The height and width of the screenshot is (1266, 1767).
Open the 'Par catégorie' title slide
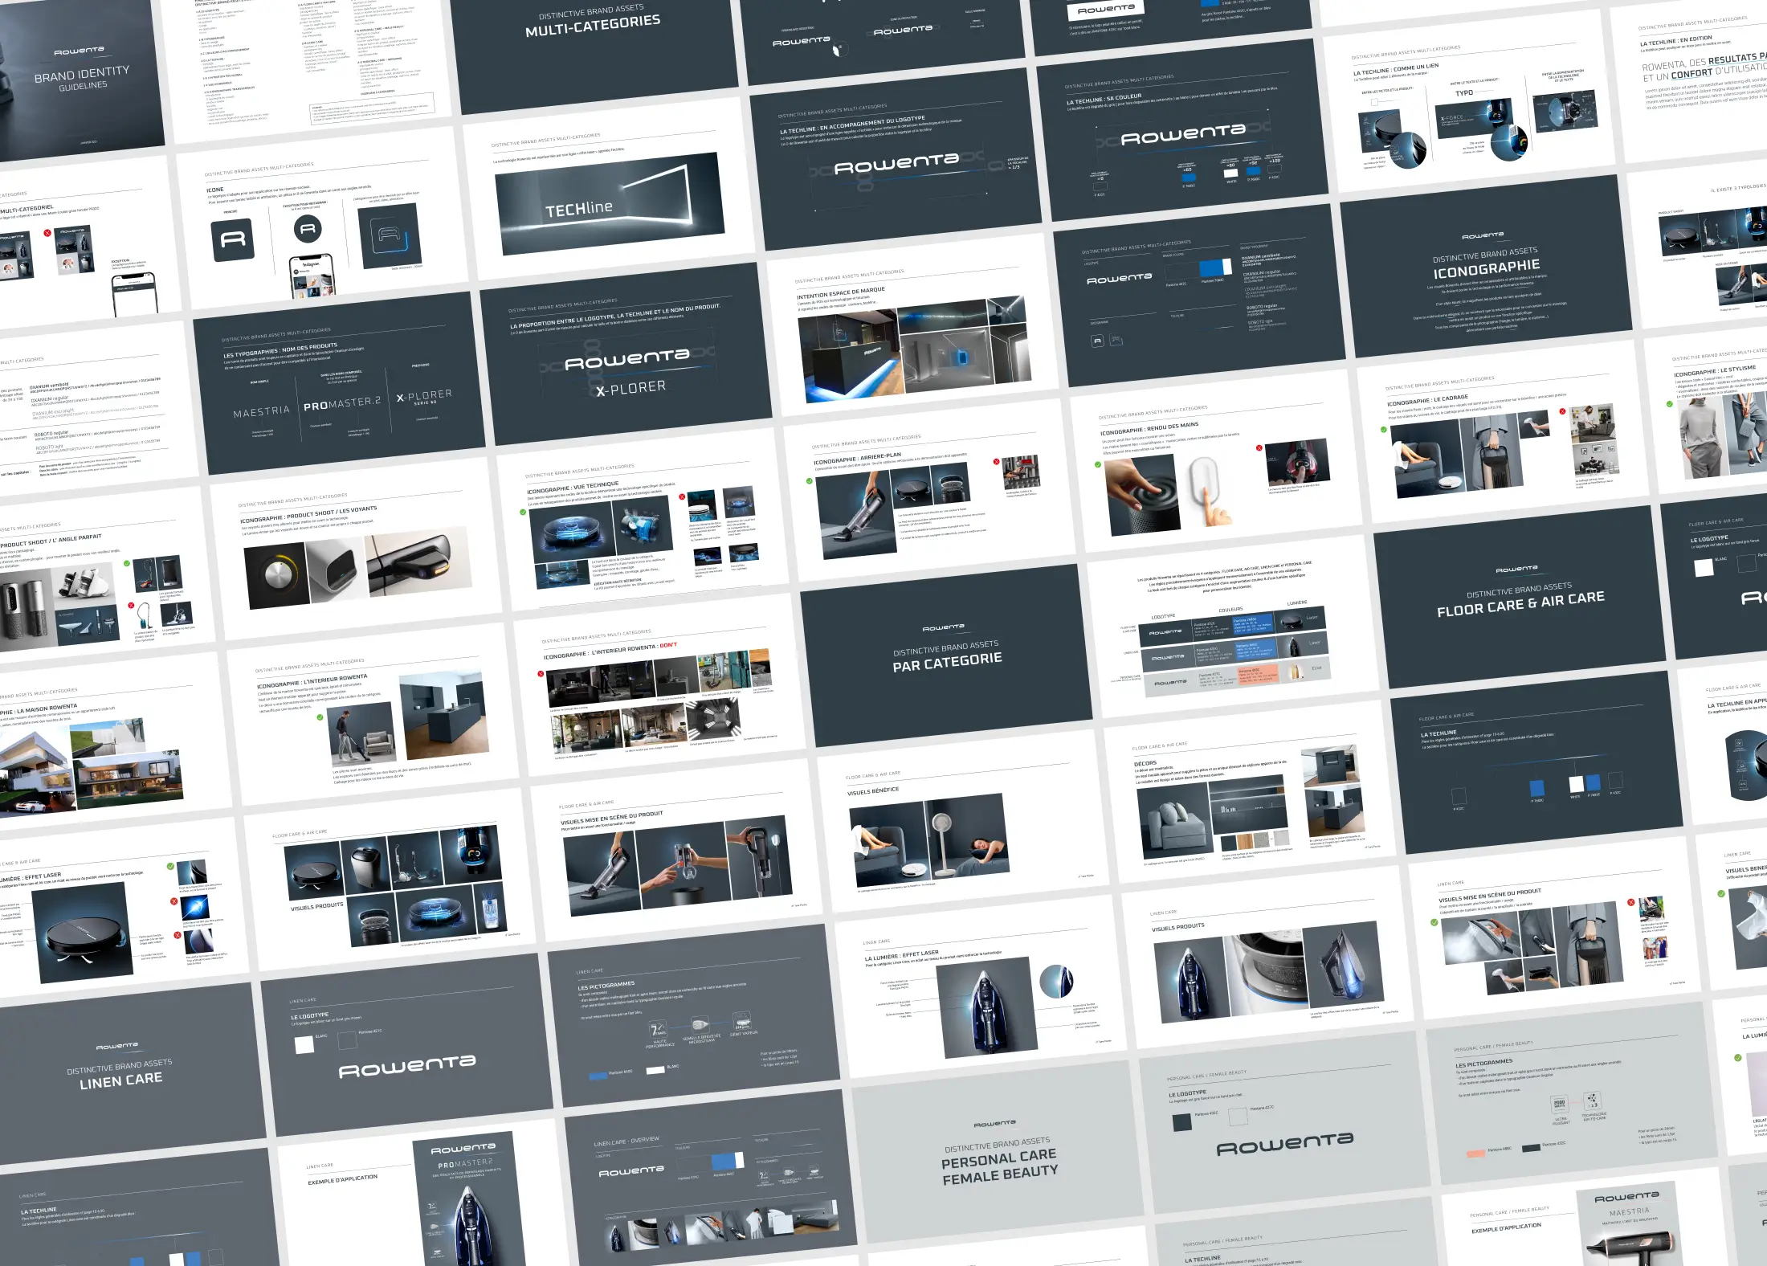pos(946,655)
